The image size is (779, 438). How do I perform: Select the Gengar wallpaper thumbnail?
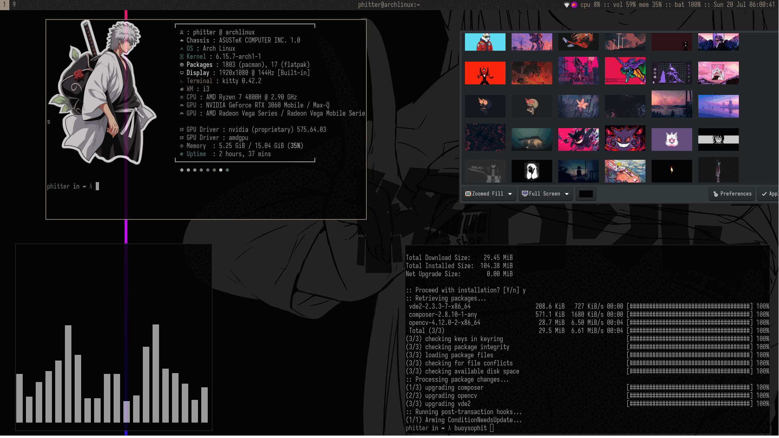coord(625,139)
